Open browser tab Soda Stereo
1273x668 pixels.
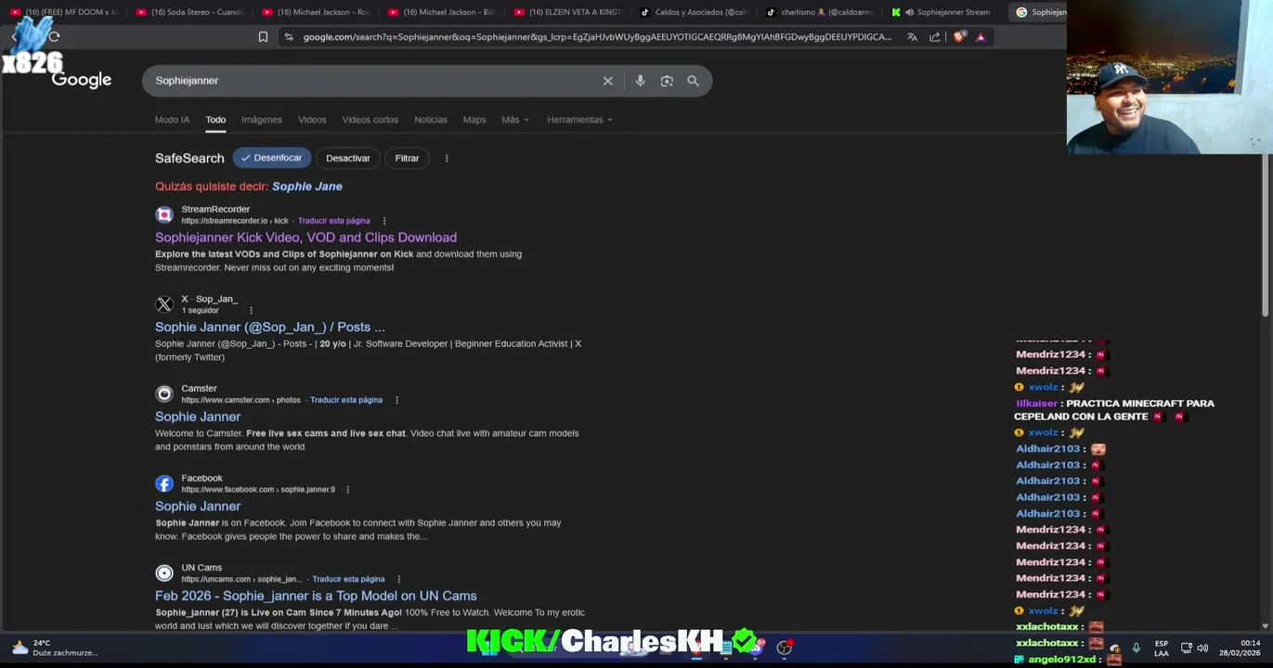click(189, 12)
